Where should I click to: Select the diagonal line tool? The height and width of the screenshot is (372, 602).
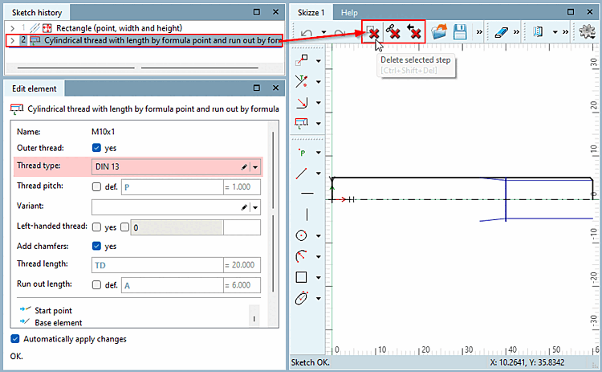point(302,174)
